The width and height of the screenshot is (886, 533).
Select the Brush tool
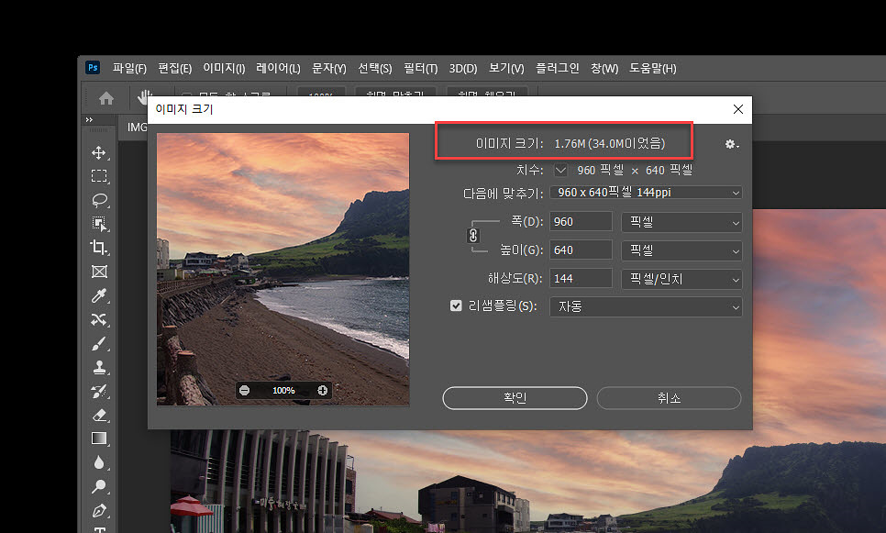tap(99, 343)
